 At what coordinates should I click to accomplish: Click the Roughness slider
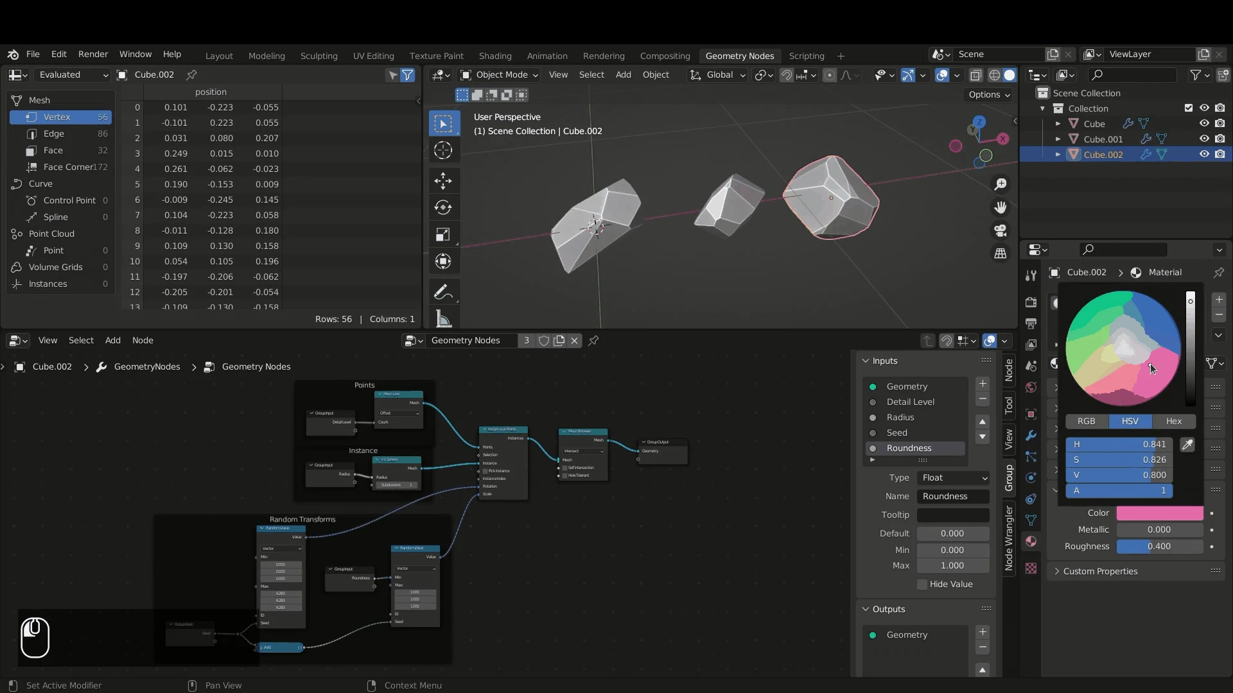click(1160, 547)
